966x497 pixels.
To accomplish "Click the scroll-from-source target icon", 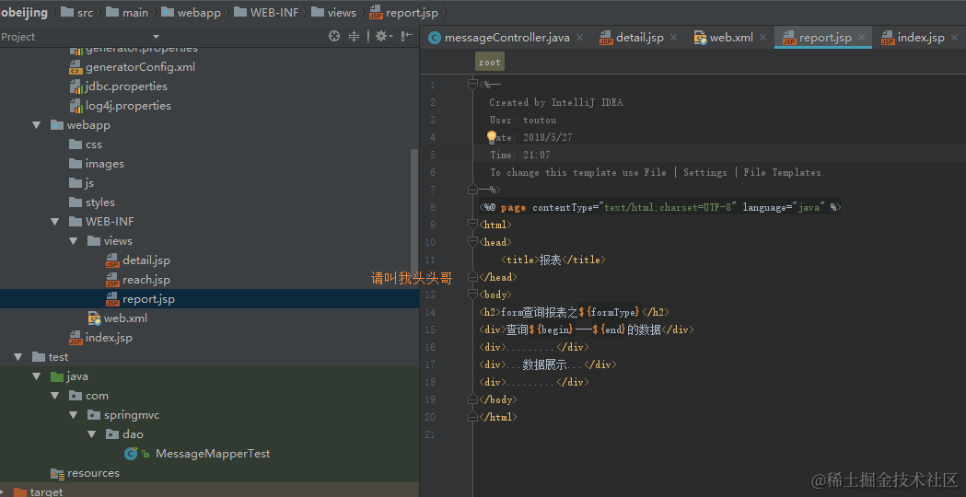I will [334, 36].
